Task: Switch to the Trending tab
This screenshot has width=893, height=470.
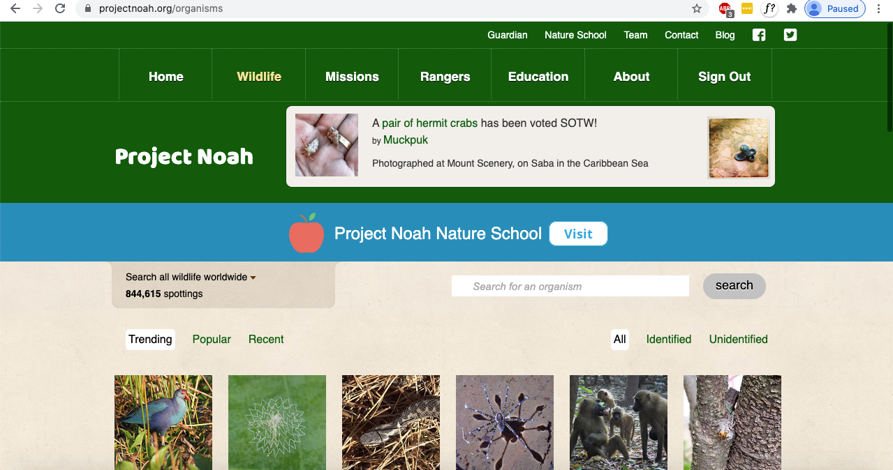Action: pyautogui.click(x=150, y=340)
